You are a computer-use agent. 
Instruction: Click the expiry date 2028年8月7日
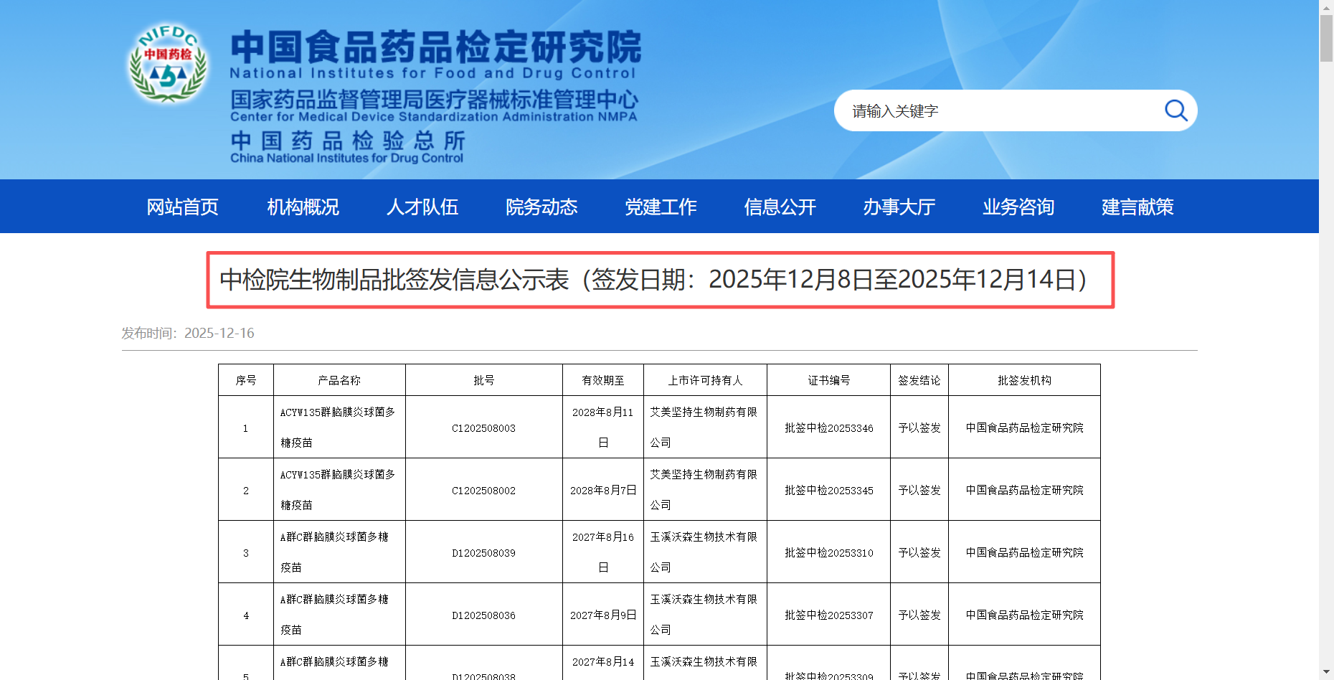pos(603,491)
